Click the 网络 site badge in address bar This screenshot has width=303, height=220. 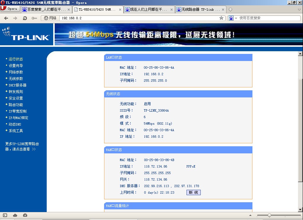point(50,18)
